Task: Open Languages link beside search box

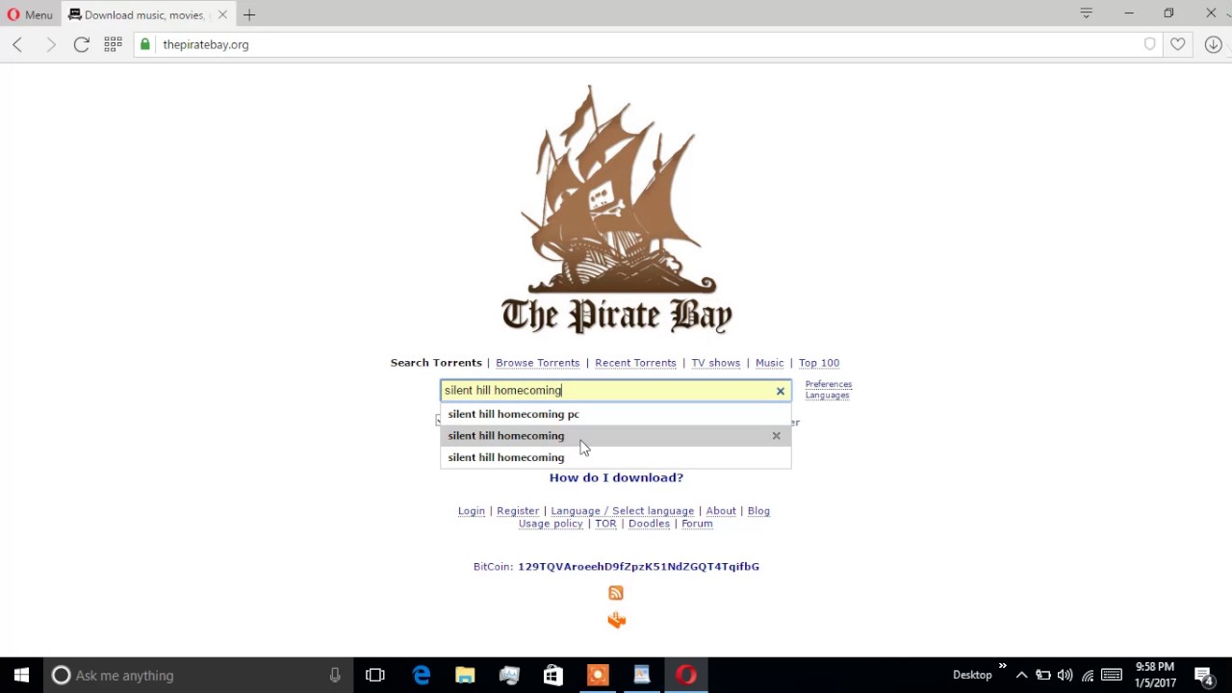Action: (x=827, y=395)
